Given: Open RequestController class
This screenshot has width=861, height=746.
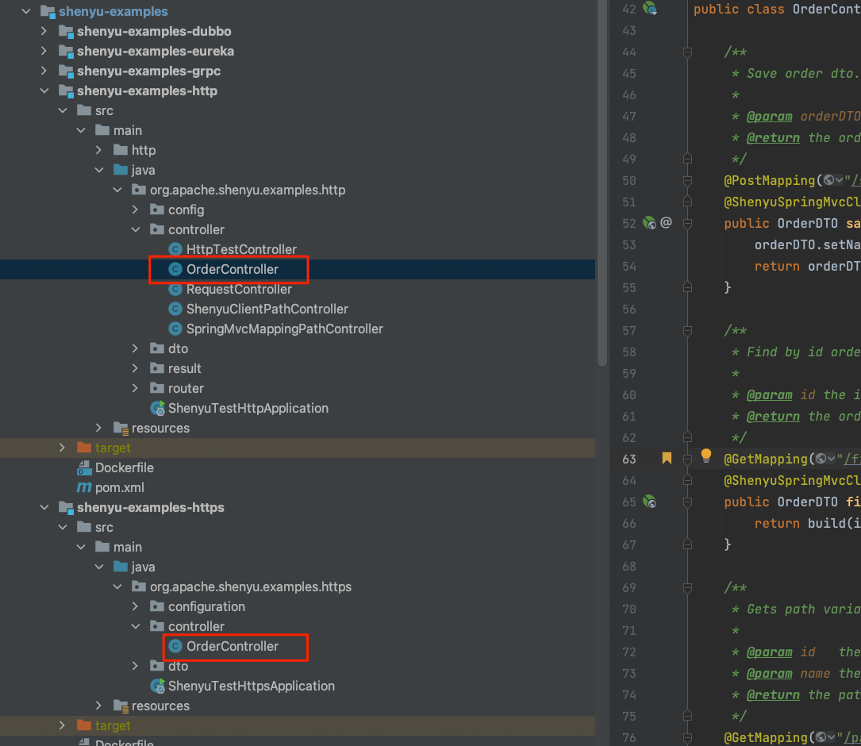Looking at the screenshot, I should (239, 289).
